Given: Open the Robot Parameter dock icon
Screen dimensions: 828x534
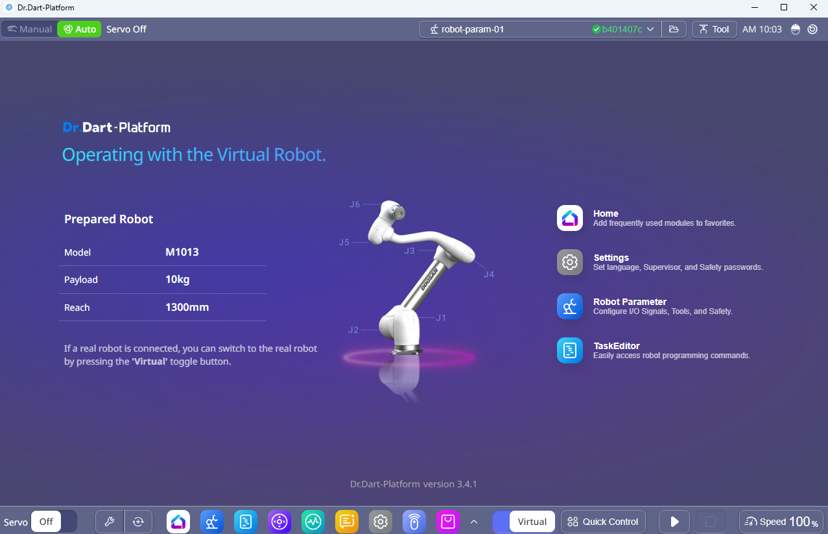Looking at the screenshot, I should tap(212, 522).
